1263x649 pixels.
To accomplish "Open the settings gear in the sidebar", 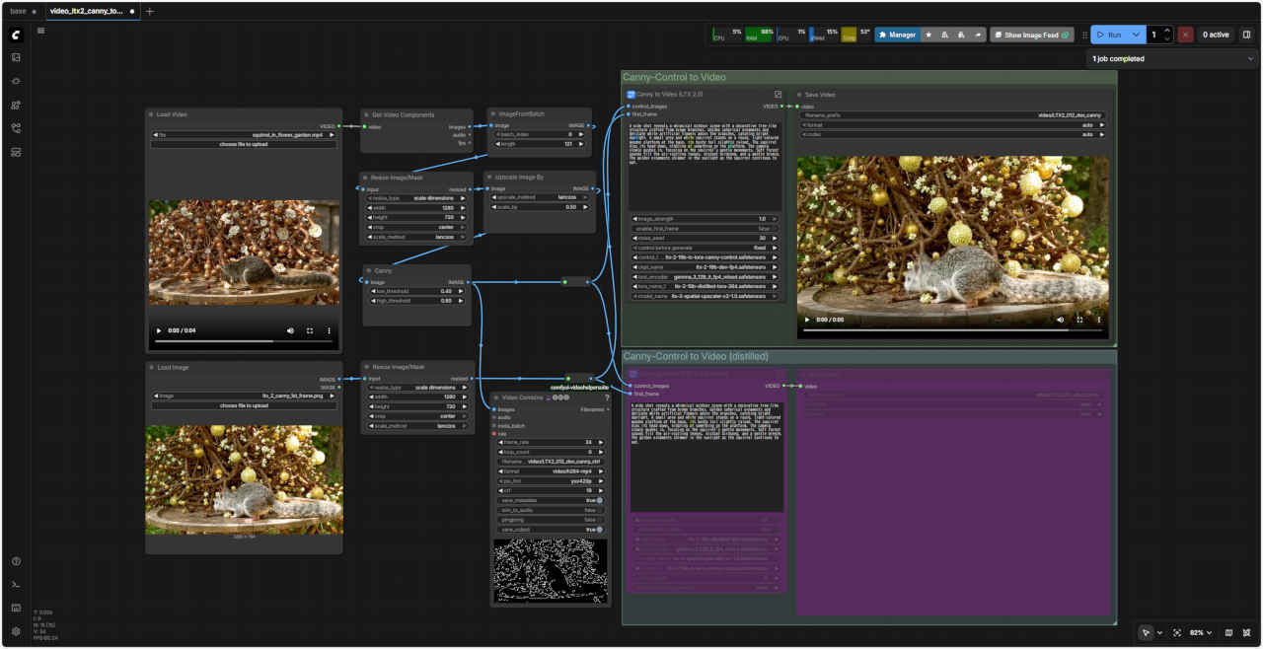I will pyautogui.click(x=16, y=631).
